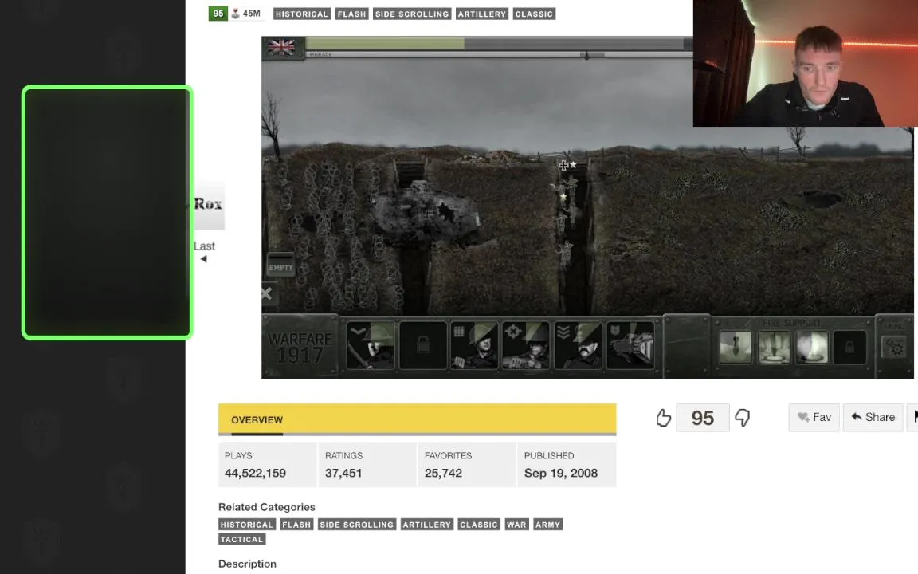Screen dimensions: 918x574
Task: Click the X button at game's left edge
Action: tap(267, 293)
